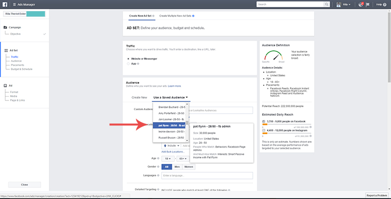Go to Page & Links step

[x=17, y=100]
